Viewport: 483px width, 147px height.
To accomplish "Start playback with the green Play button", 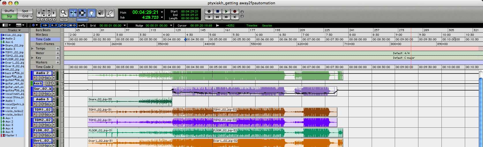I will (226, 11).
